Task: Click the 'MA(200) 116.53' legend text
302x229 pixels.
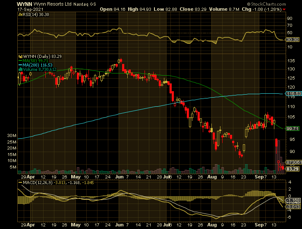Action: click(x=38, y=65)
